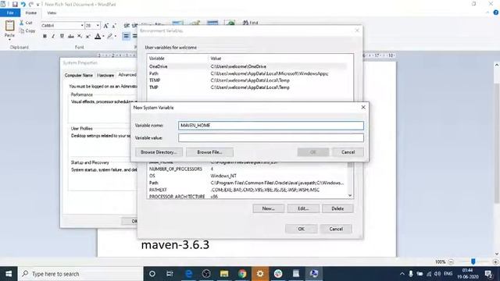Click Browse Directory button
The height and width of the screenshot is (281, 500).
click(159, 152)
